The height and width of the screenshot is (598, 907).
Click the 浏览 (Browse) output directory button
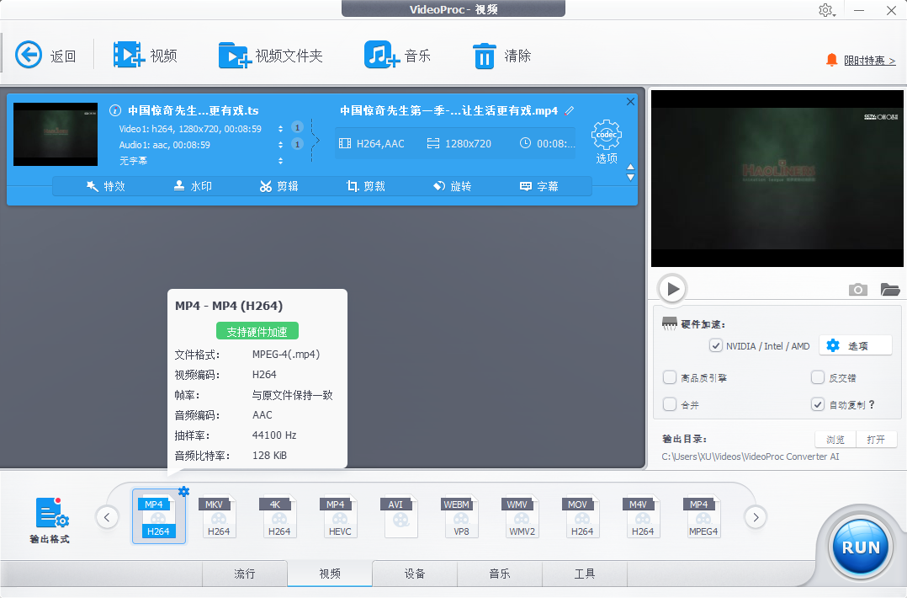pyautogui.click(x=834, y=439)
